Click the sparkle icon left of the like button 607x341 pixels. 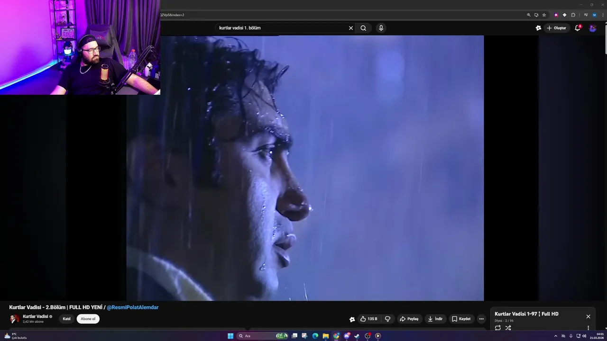click(x=352, y=319)
